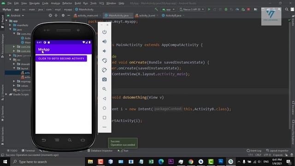The image size is (295, 166).
Task: Click Windows taskbar search box
Action: pos(47,162)
